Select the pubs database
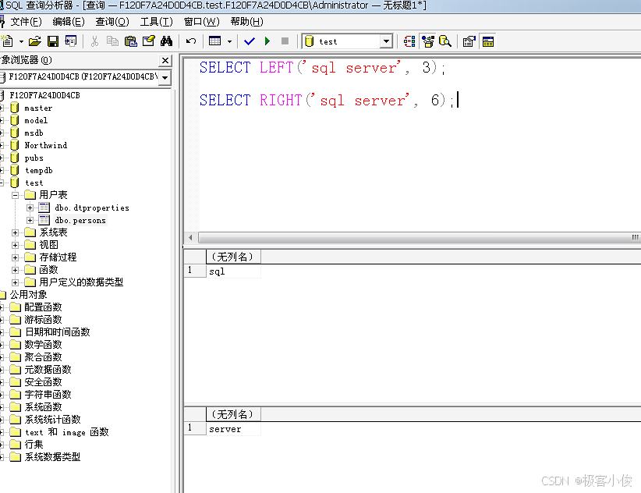This screenshot has width=641, height=493. click(34, 158)
